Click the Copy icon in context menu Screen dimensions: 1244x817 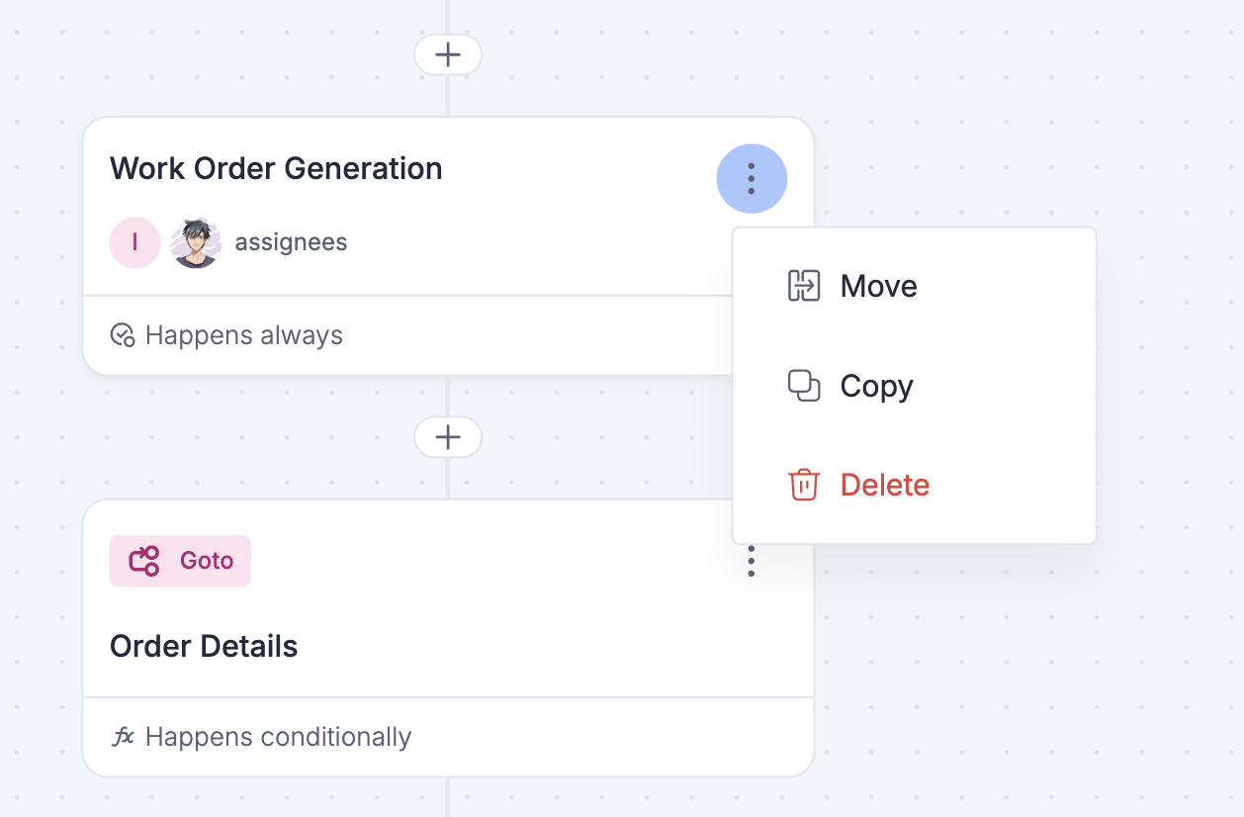804,386
